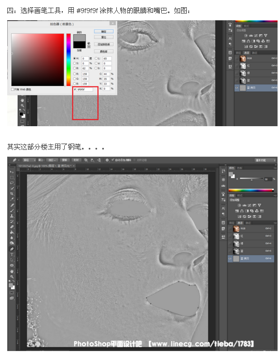
Task: Select the Paint Bucket tool in lower toolbar
Action: pos(12,232)
